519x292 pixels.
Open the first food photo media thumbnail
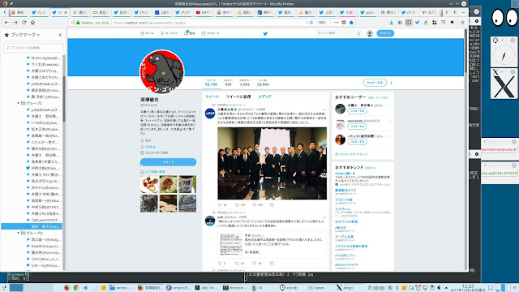tap(149, 184)
